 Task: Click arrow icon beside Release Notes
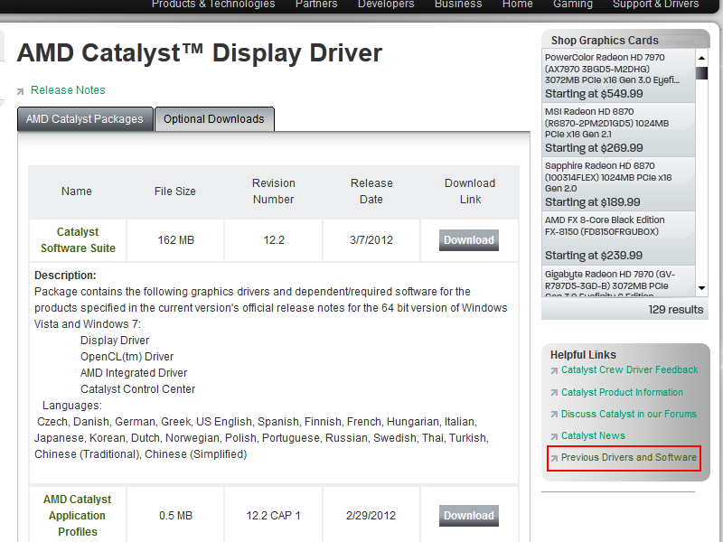[20, 91]
